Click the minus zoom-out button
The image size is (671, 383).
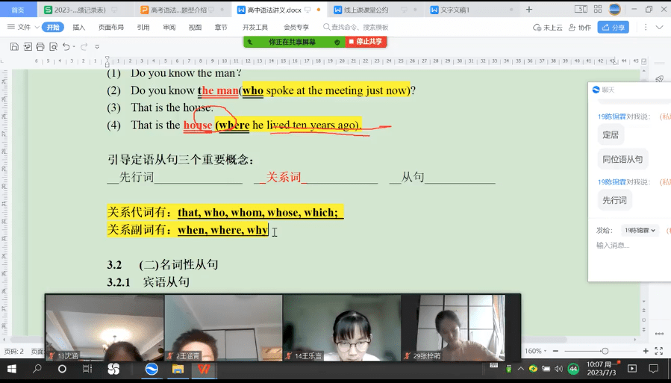click(555, 351)
